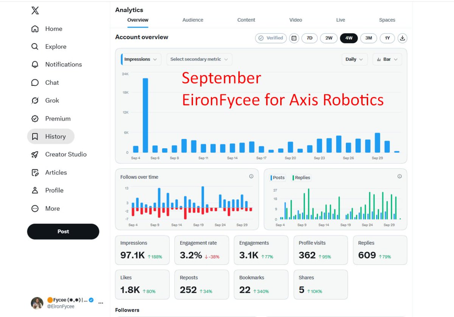Click the Fycee profile avatar
This screenshot has height=317, width=454.
37,303
